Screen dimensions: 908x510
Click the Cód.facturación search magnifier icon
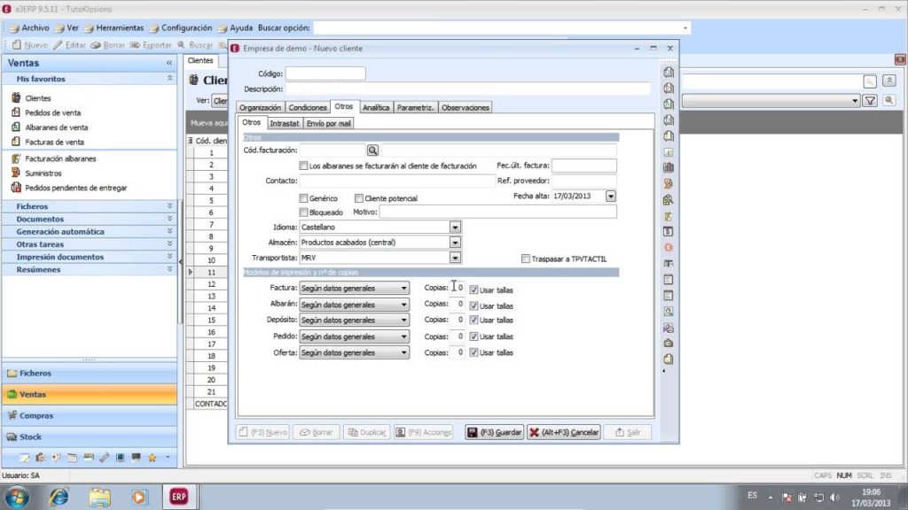(373, 151)
